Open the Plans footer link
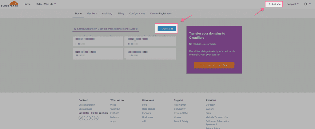 (x=113, y=105)
